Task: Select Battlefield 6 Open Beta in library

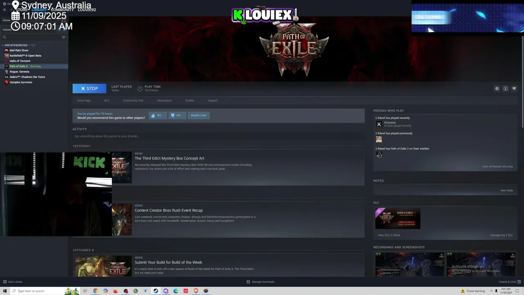Action: (x=25, y=55)
